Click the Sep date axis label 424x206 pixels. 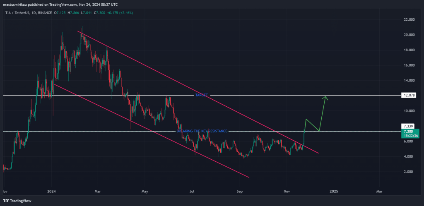[240, 192]
